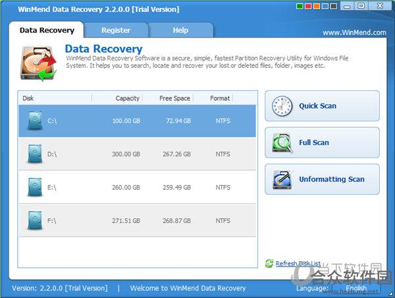Choose the red color theme swatch
395x298 pixels.
(x=308, y=6)
